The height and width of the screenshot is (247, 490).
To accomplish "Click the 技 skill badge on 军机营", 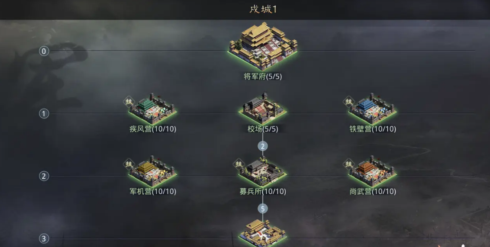I will tap(129, 164).
